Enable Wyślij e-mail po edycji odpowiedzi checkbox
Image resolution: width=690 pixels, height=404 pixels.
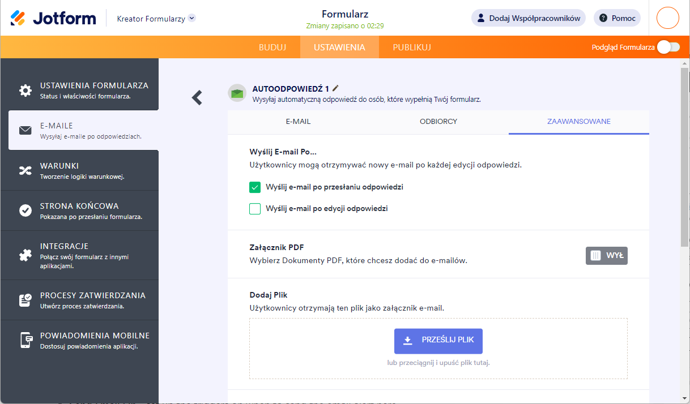[255, 209]
